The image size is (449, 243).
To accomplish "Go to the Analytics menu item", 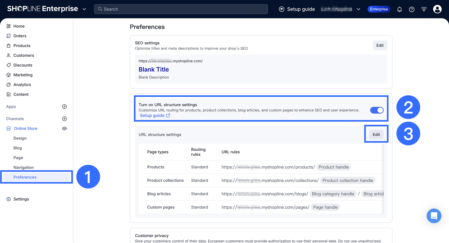I will point(22,85).
